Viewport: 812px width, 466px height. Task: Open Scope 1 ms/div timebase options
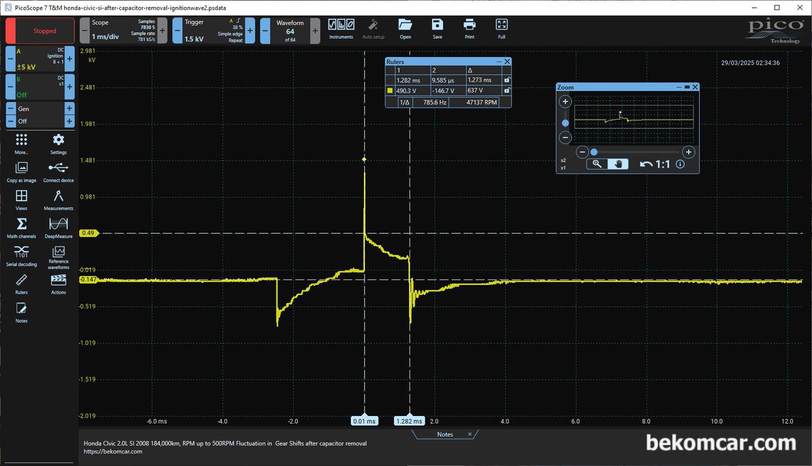click(x=124, y=30)
